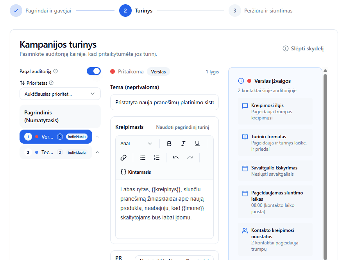This screenshot has height=260, width=338.
Task: Insert a hyperlink with the link icon
Action: [123, 158]
